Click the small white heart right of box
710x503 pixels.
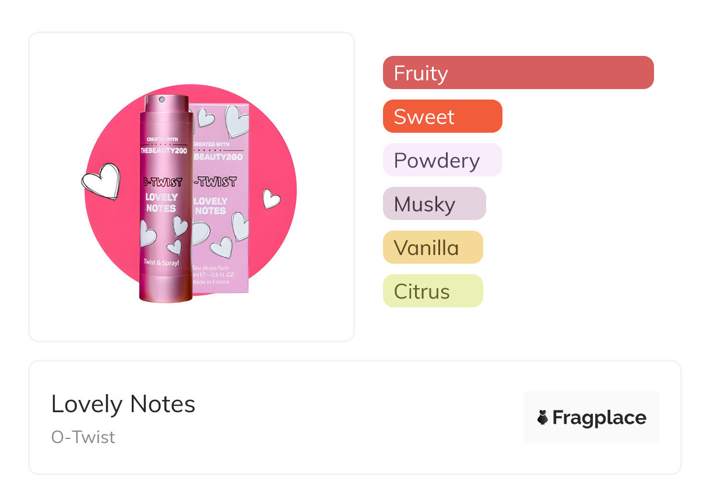(271, 199)
